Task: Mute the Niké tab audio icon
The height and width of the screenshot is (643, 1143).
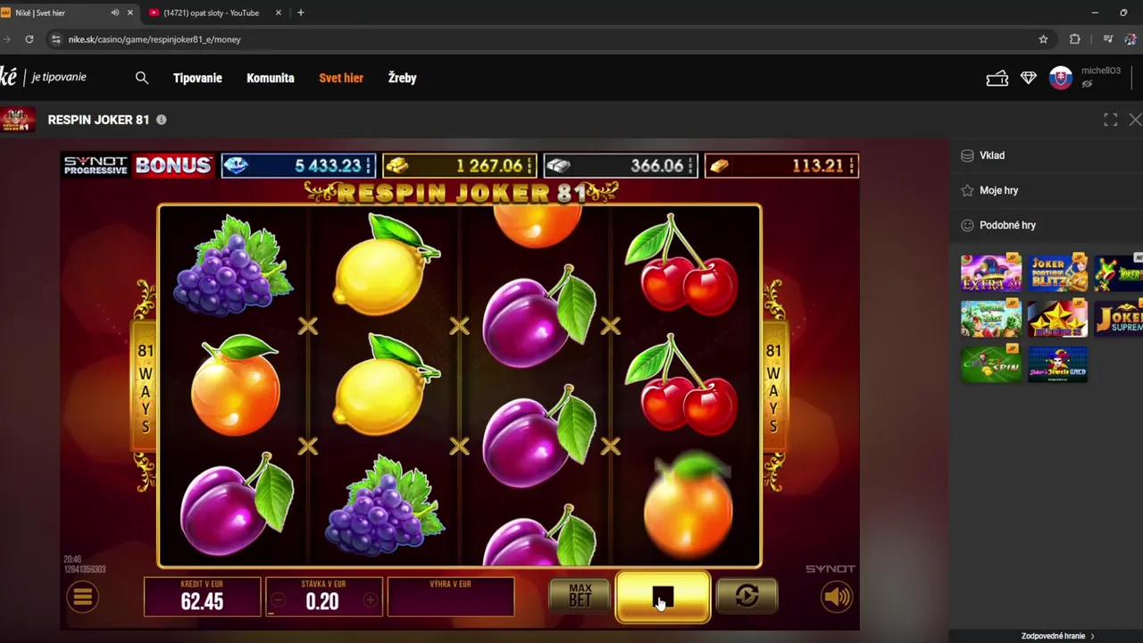Action: tap(115, 13)
